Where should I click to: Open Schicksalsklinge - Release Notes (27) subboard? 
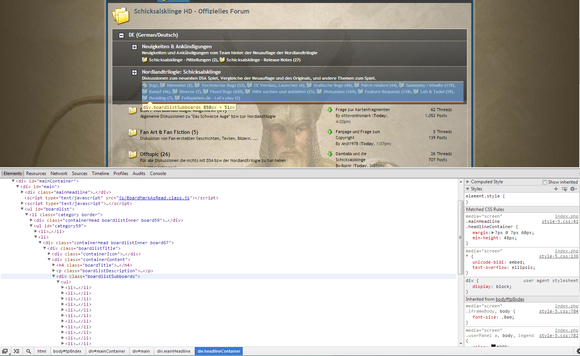(x=263, y=60)
